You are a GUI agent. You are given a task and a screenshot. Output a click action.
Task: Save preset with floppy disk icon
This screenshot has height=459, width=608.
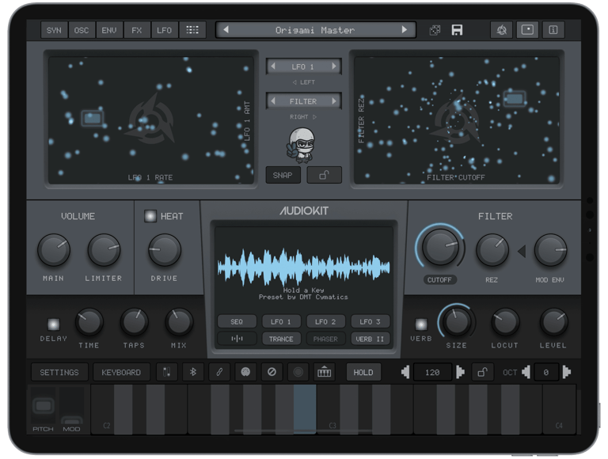pos(457,30)
